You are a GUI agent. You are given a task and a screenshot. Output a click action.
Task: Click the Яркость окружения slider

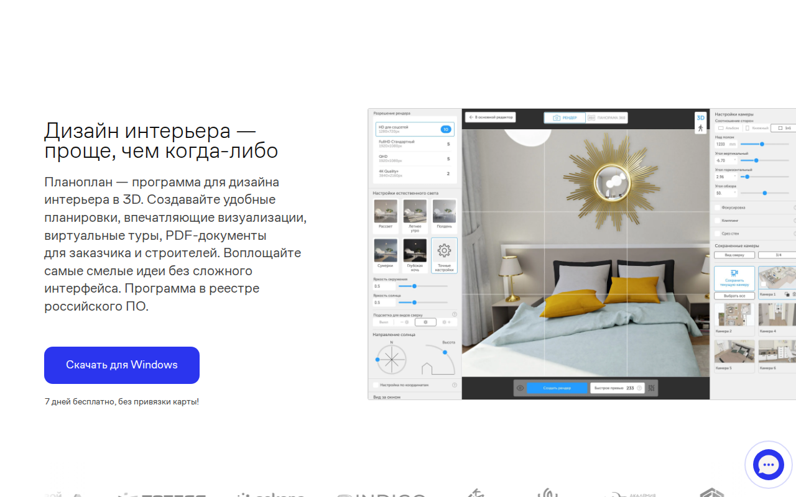423,286
